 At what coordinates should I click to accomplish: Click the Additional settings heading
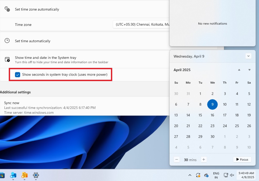(15, 92)
